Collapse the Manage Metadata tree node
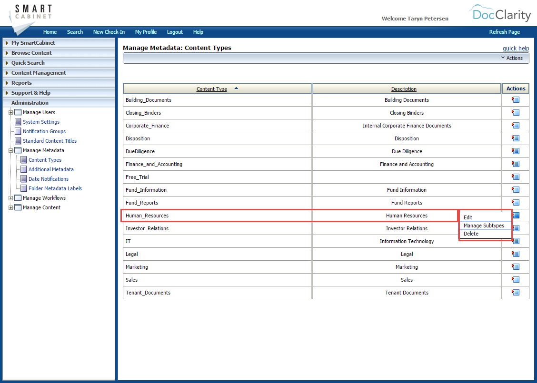This screenshot has height=383, width=537. [x=10, y=150]
